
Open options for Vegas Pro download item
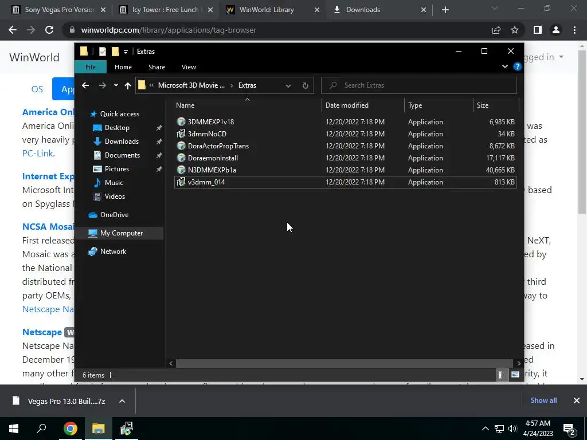click(x=122, y=401)
